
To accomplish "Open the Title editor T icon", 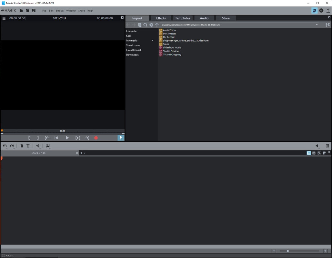I will (x=28, y=146).
